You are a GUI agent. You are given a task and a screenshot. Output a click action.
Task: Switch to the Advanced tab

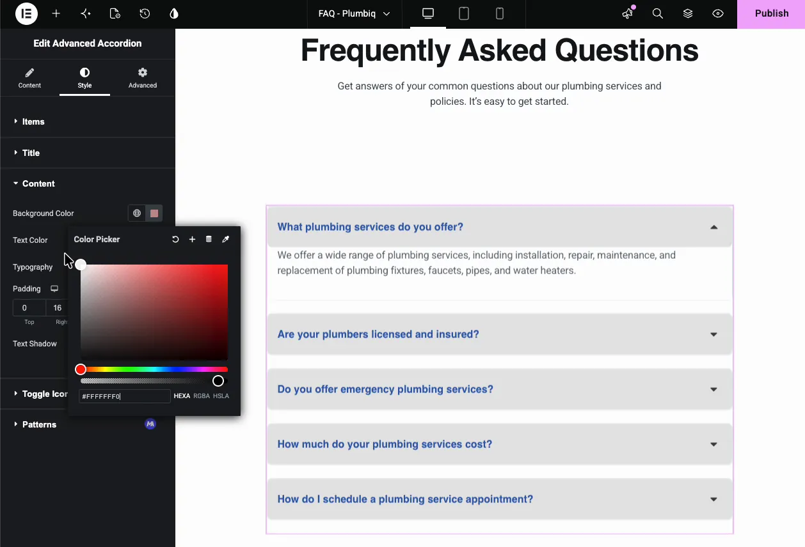(x=142, y=78)
